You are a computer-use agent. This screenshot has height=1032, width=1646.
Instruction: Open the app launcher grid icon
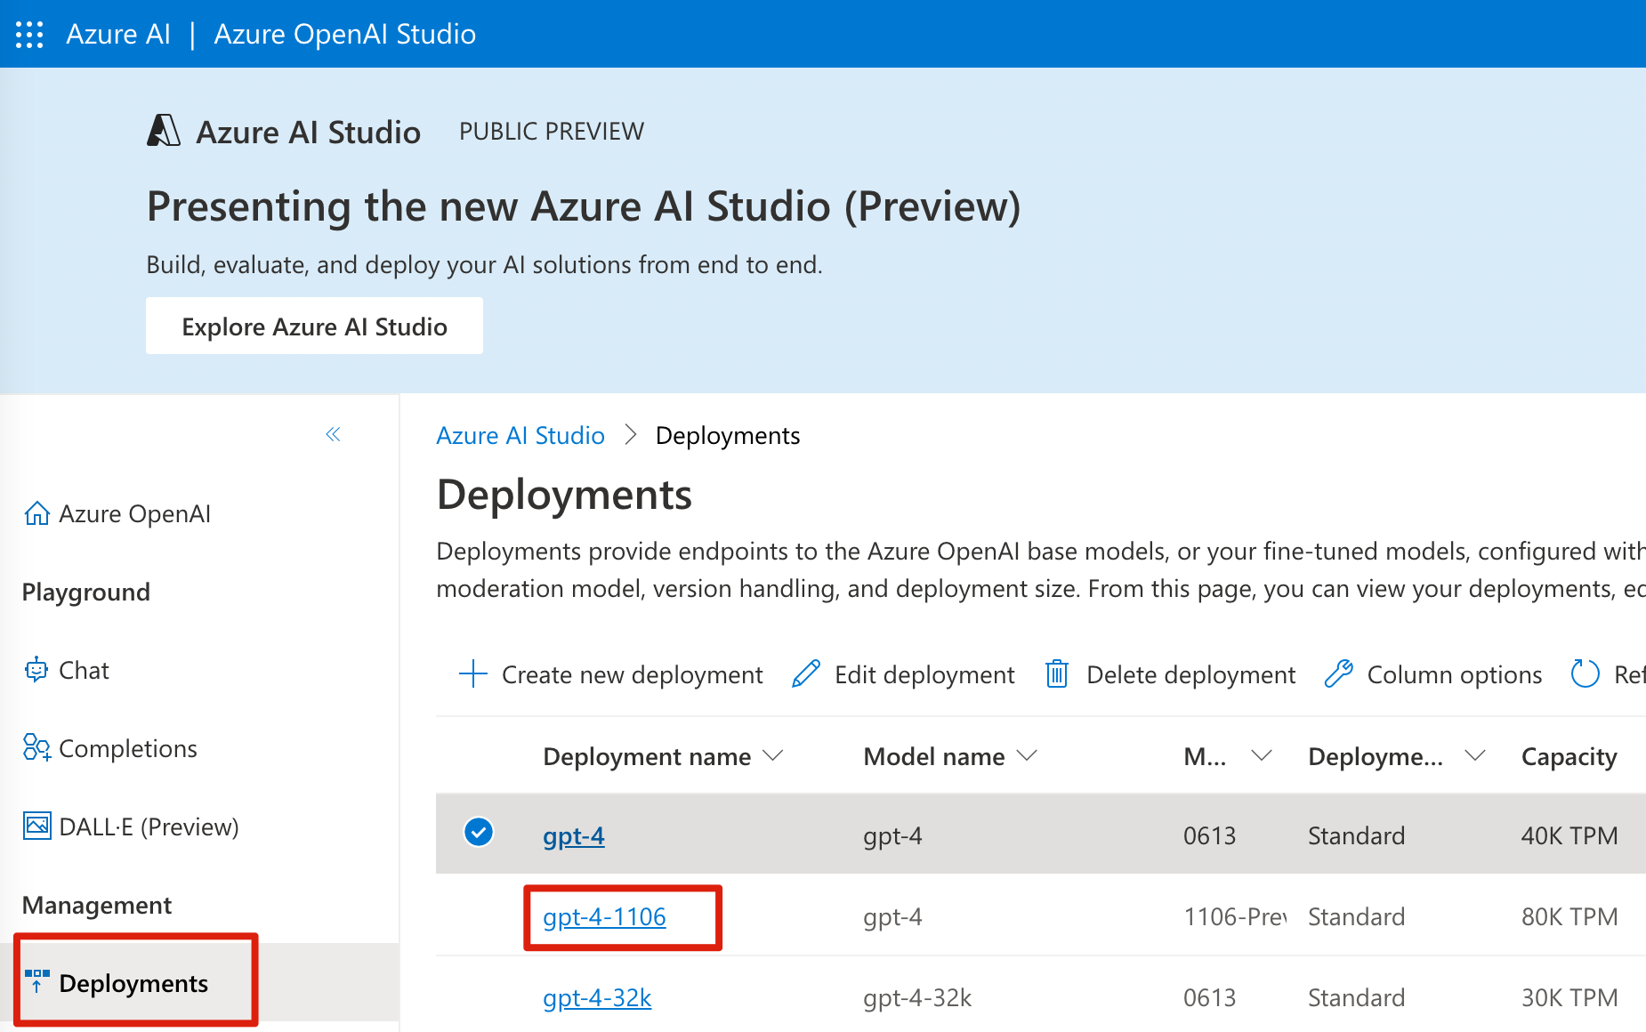[x=29, y=34]
